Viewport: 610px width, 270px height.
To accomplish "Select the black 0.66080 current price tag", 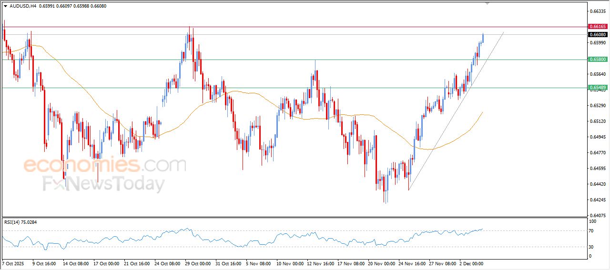I will coord(598,34).
